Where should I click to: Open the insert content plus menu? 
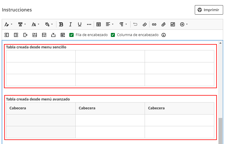[x=184, y=24]
